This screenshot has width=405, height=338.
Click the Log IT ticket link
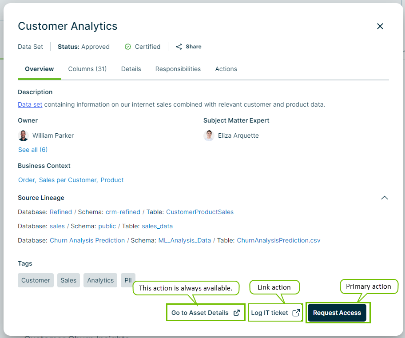coord(275,313)
